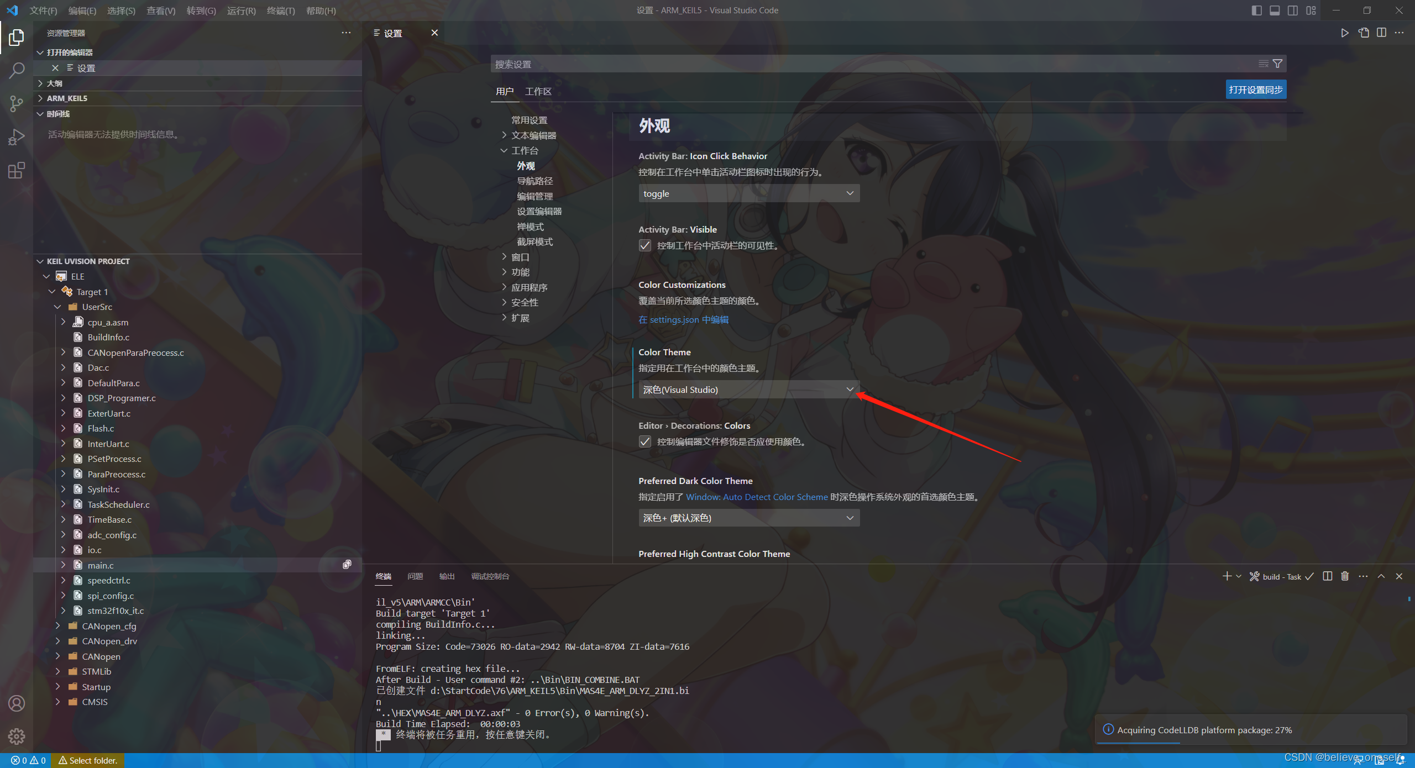The image size is (1415, 768).
Task: Switch to the 工作区 settings tab
Action: pyautogui.click(x=538, y=92)
